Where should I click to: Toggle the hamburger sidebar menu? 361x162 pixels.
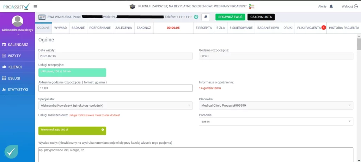35,6
